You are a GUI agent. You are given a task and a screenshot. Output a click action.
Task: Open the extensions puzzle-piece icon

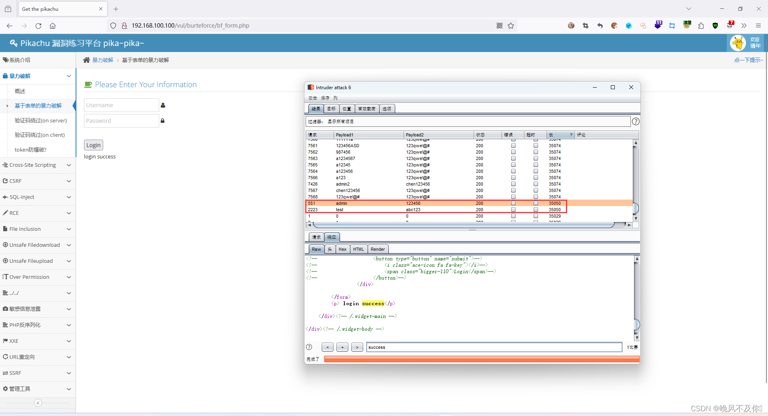701,26
